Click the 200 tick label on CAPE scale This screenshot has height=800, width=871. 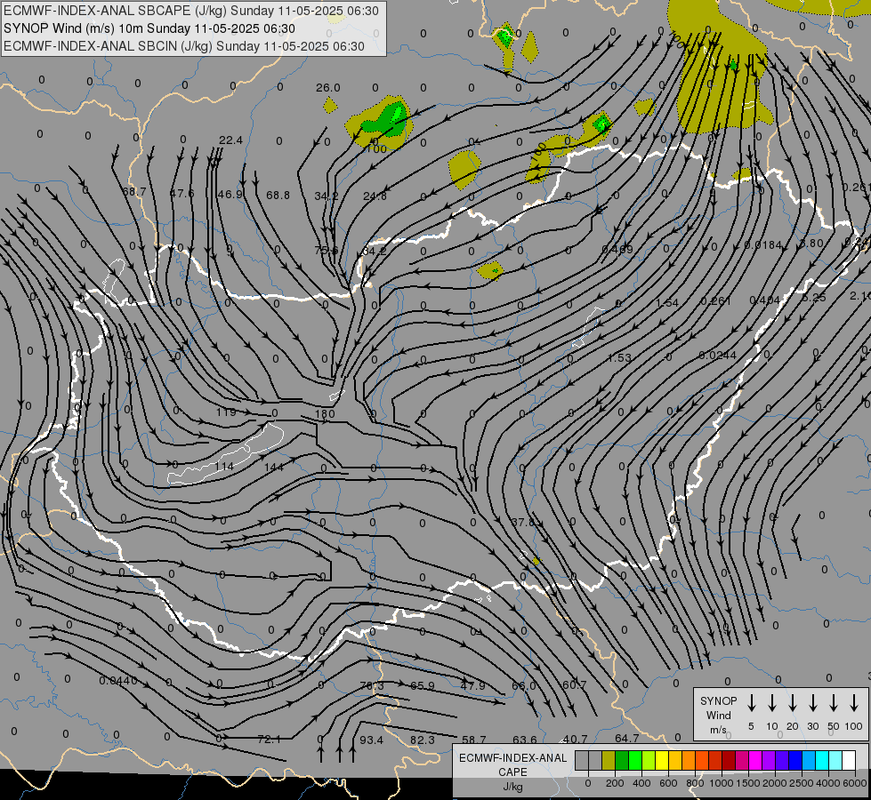click(615, 783)
